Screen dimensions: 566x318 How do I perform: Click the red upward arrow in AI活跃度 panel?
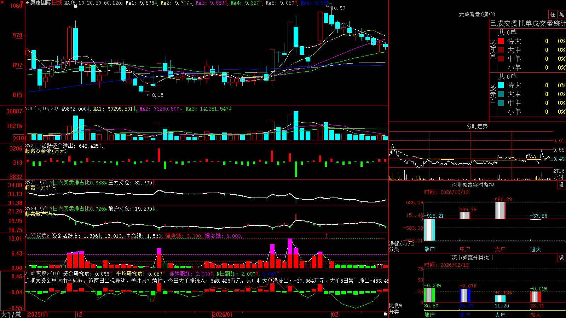[327, 235]
